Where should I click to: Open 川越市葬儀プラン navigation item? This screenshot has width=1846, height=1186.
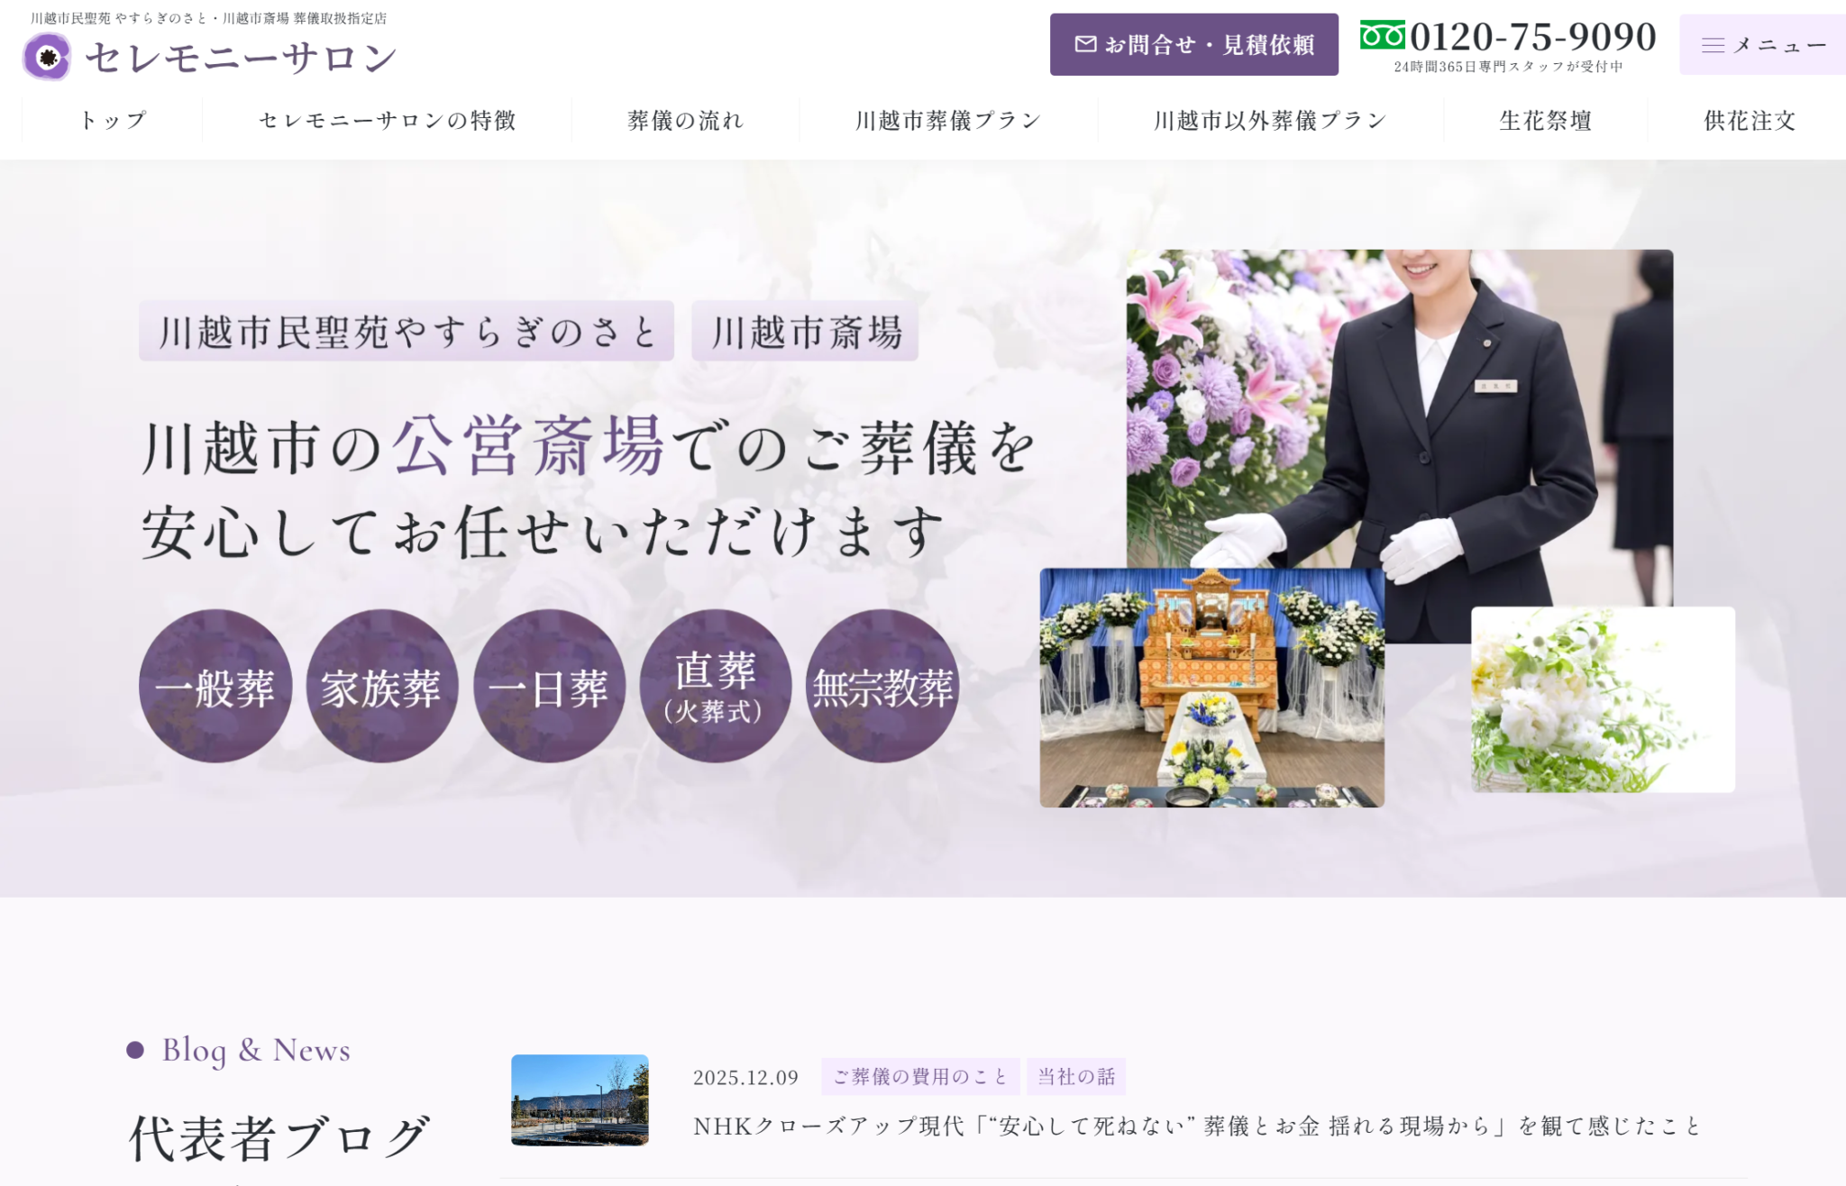(x=948, y=121)
